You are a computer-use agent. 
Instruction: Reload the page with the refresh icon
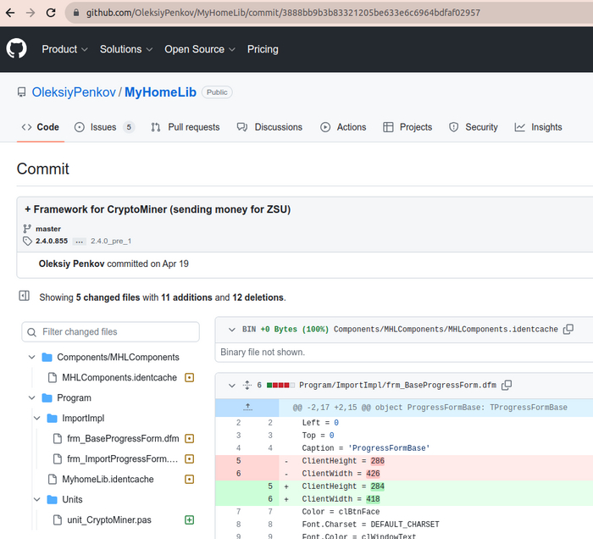click(51, 13)
